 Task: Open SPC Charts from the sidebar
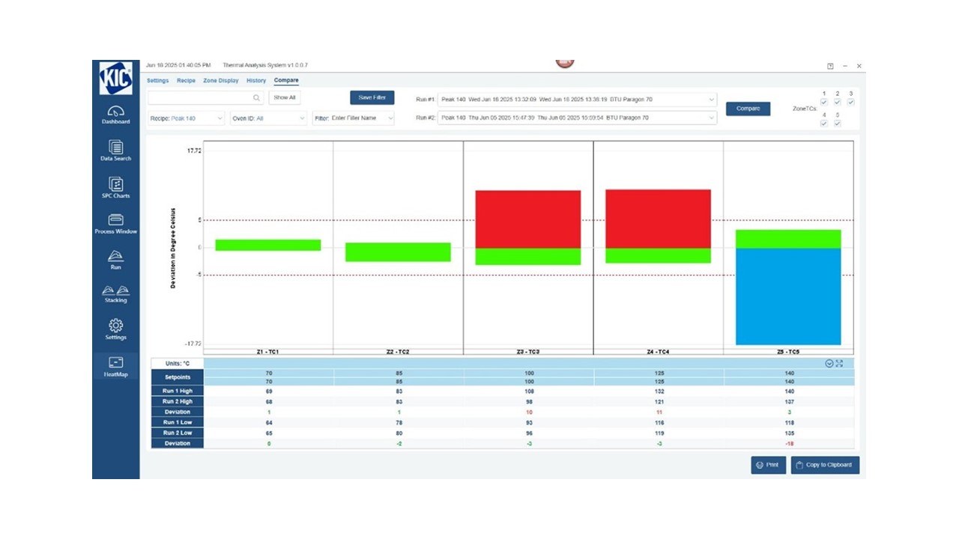click(115, 186)
